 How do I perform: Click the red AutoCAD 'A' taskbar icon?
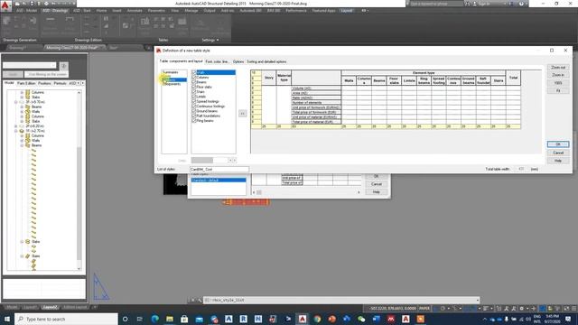click(x=406, y=319)
